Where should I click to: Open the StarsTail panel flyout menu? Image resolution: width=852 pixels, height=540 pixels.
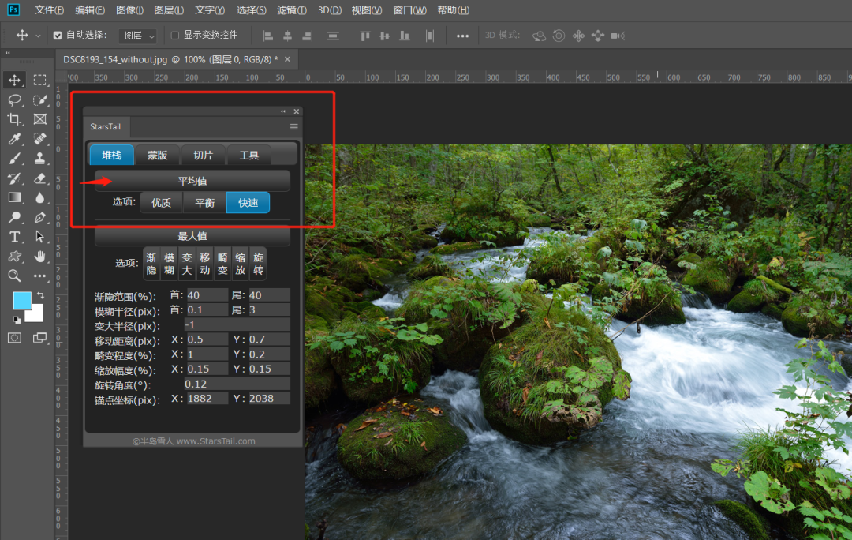(x=293, y=126)
